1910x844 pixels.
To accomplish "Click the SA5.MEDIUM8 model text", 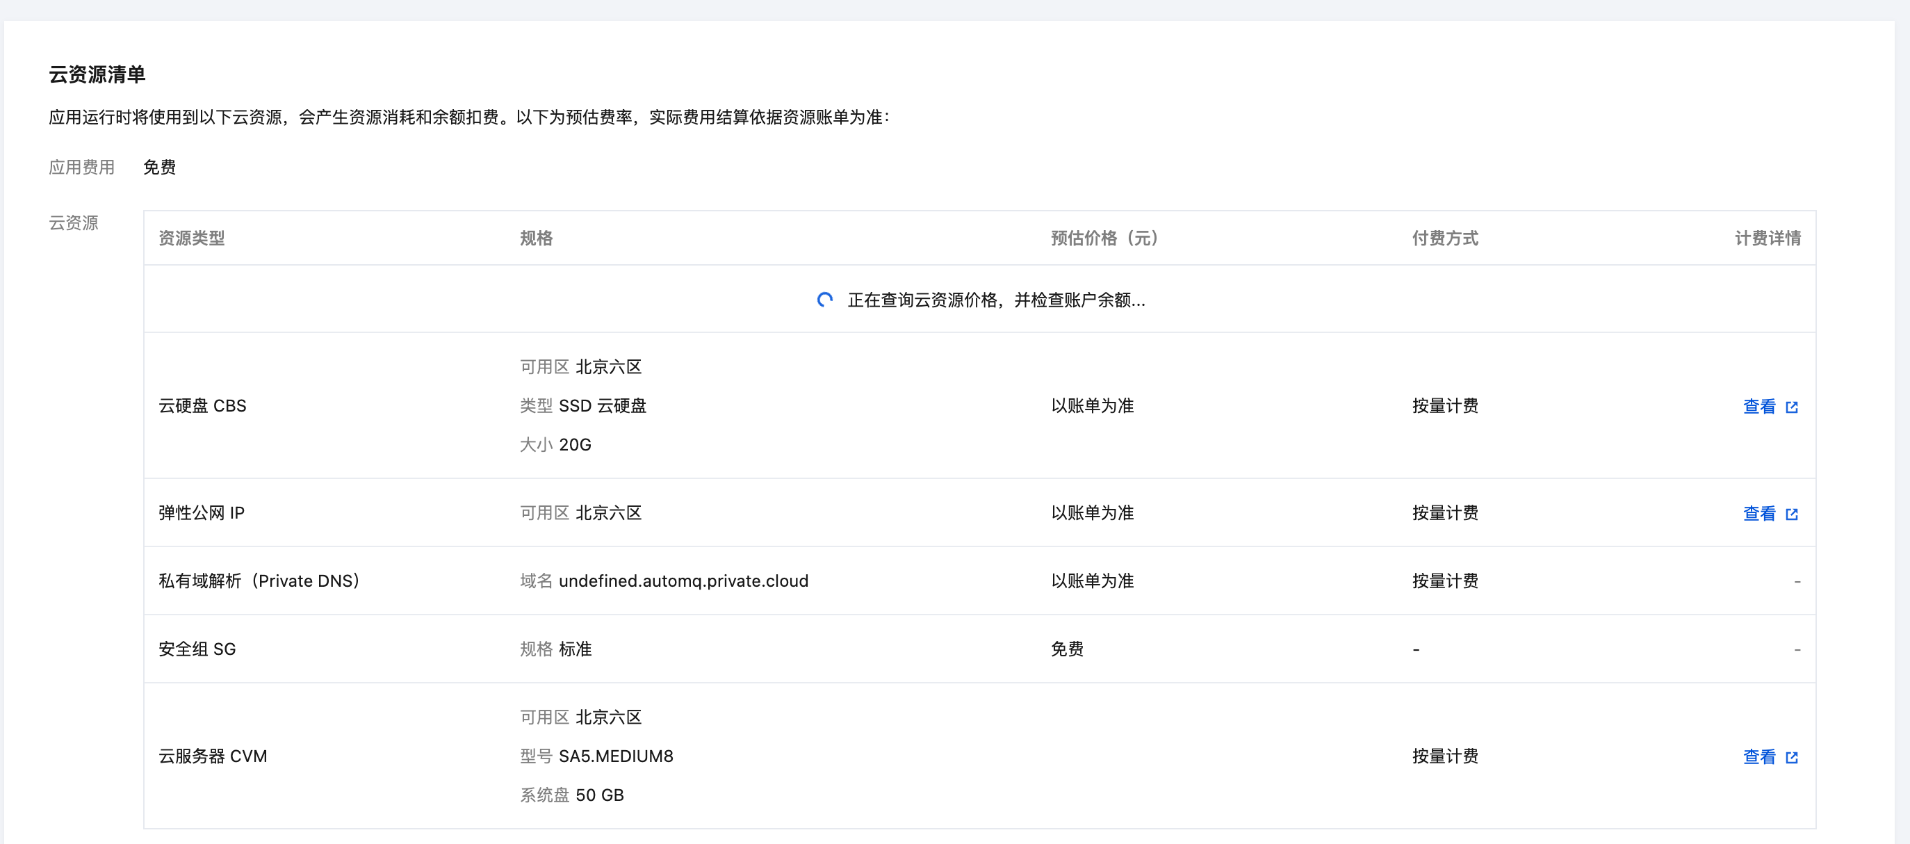I will point(615,756).
